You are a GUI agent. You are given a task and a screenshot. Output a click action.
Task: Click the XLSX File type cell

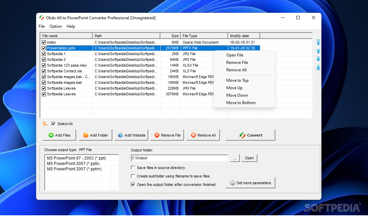coord(190,66)
